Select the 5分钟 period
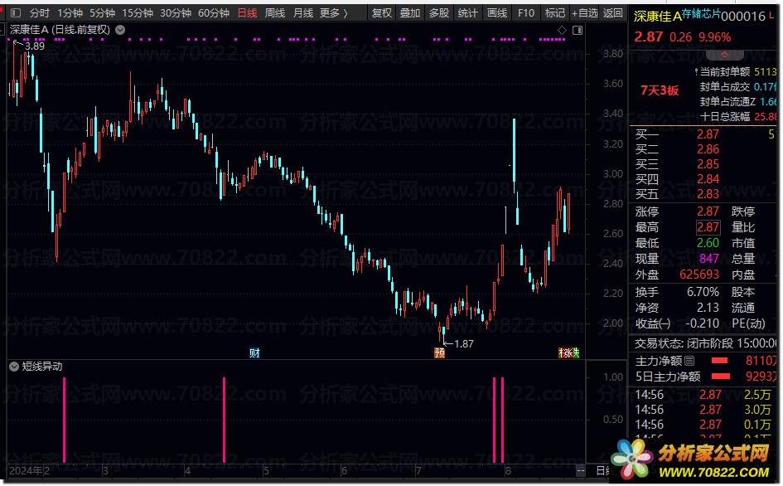This screenshot has width=783, height=486. (103, 13)
